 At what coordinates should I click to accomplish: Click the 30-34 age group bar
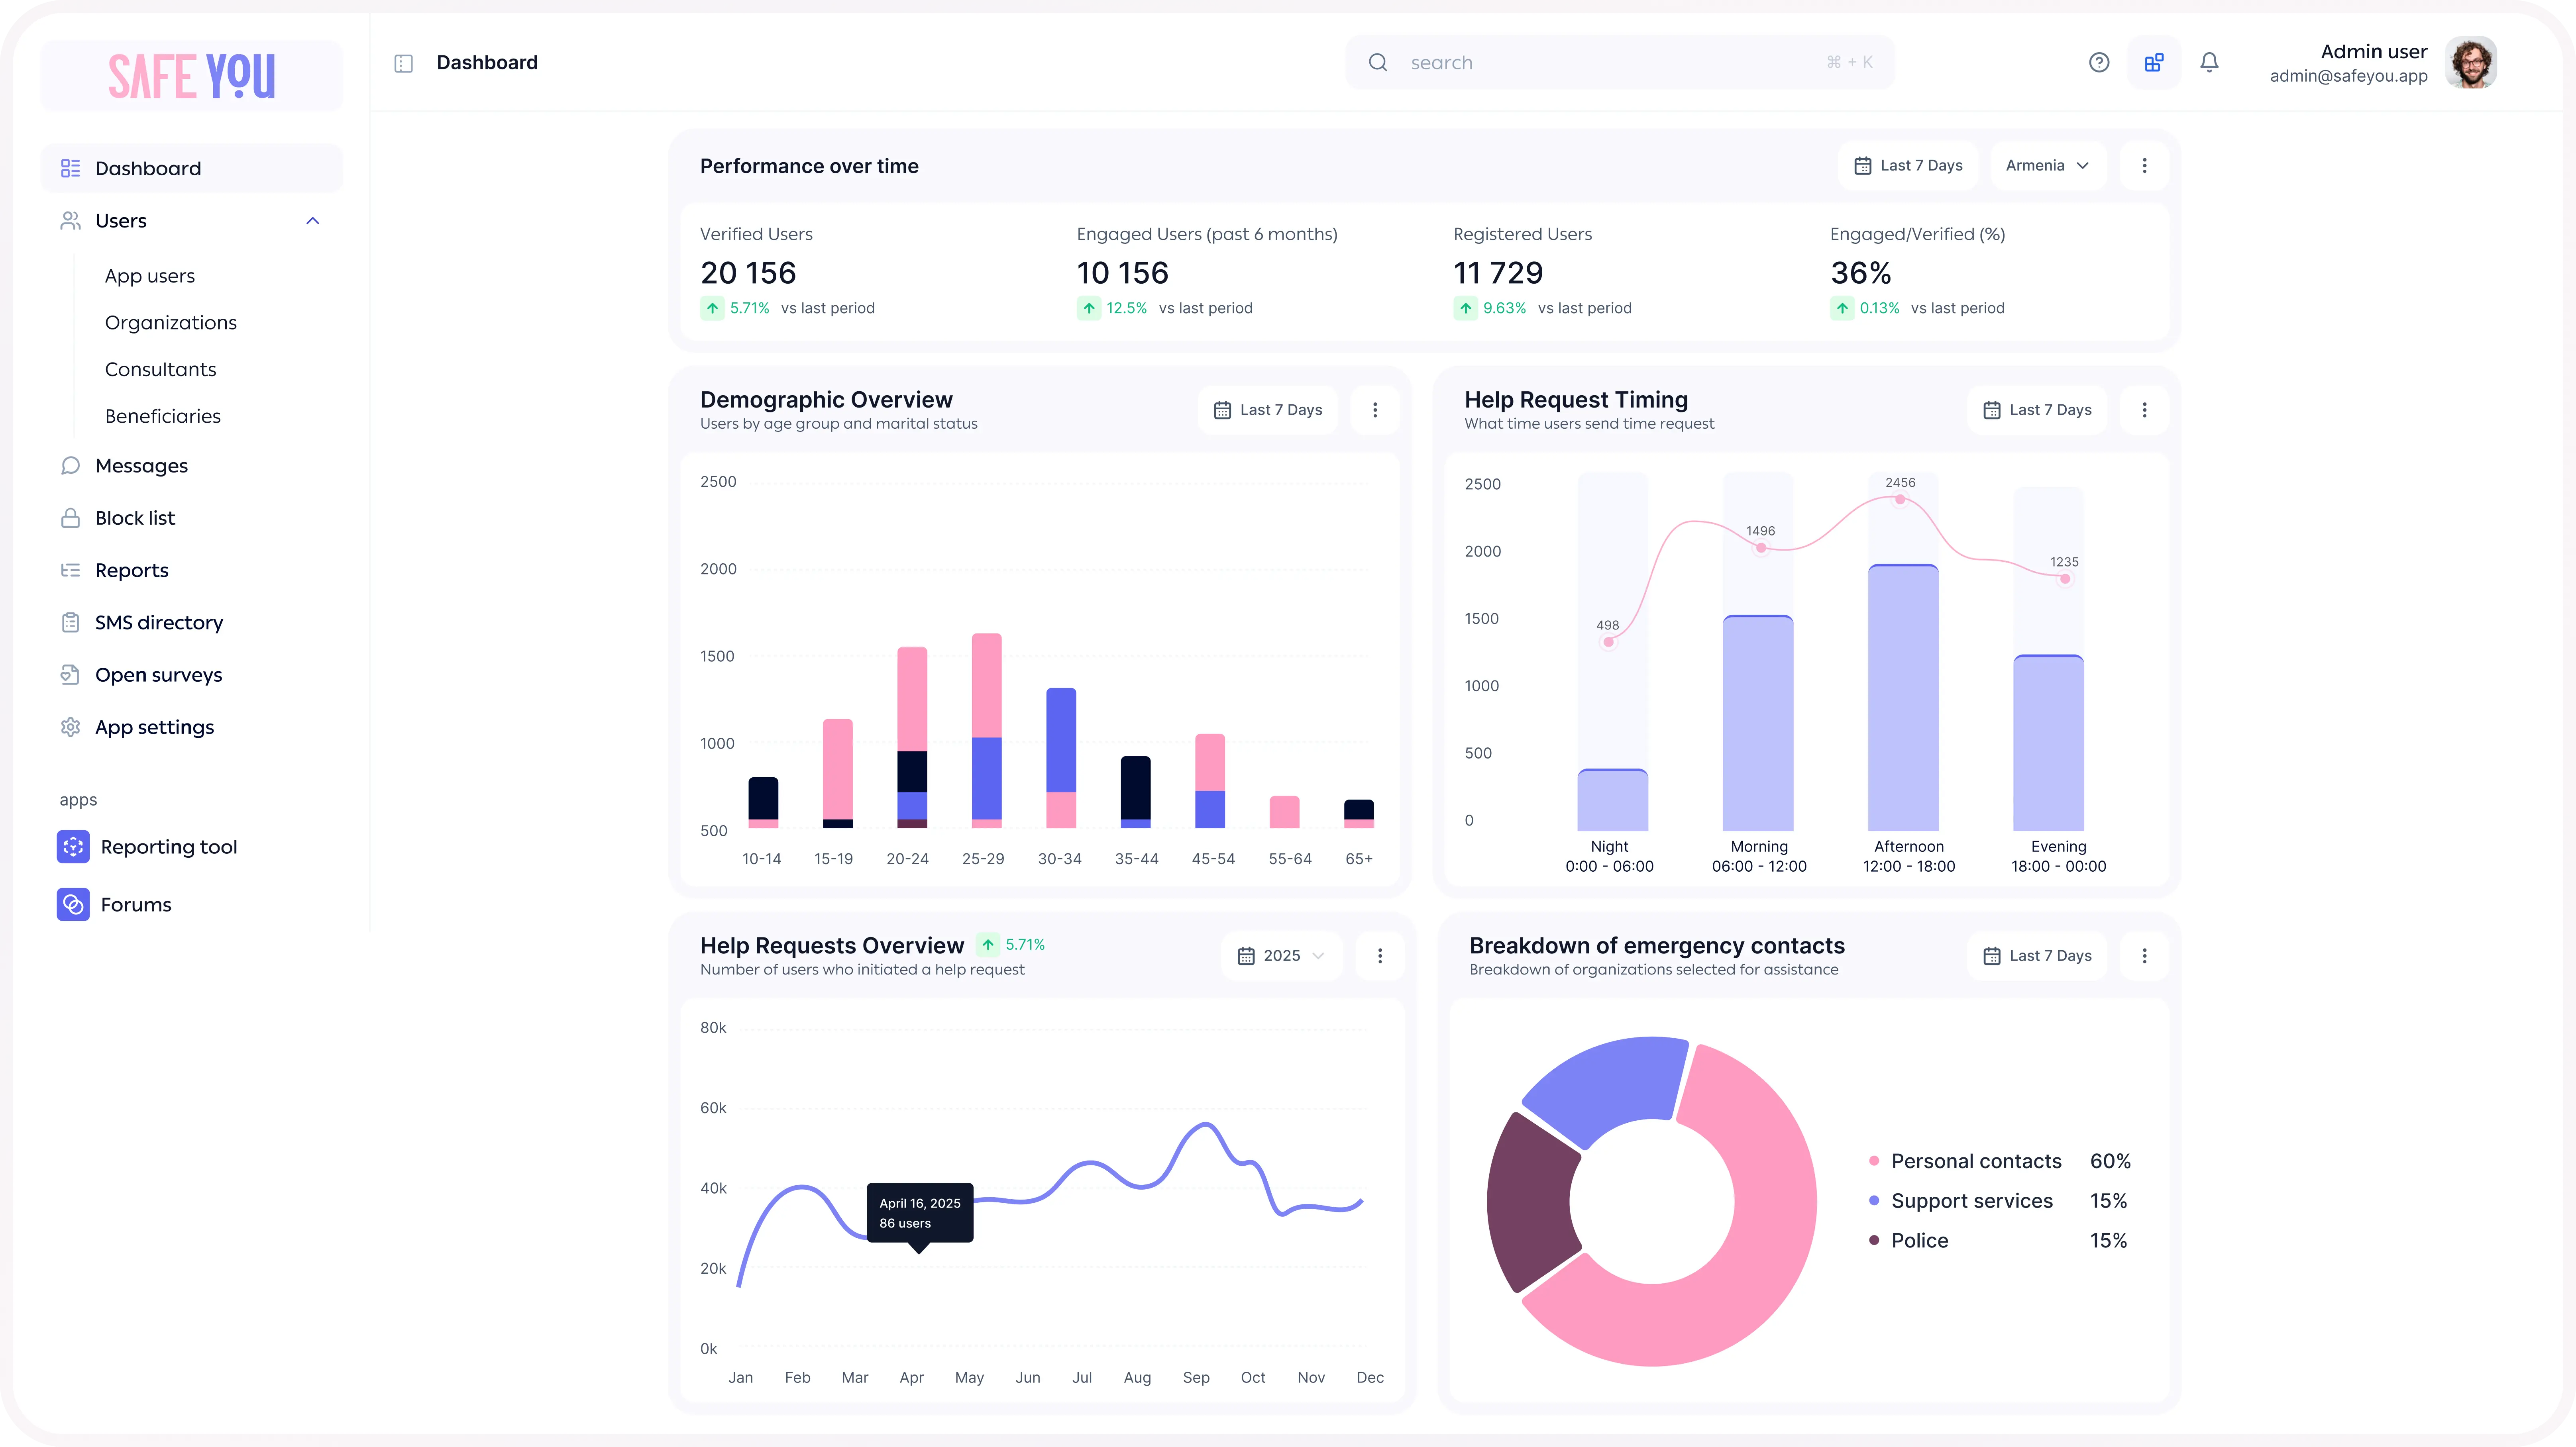tap(1061, 758)
